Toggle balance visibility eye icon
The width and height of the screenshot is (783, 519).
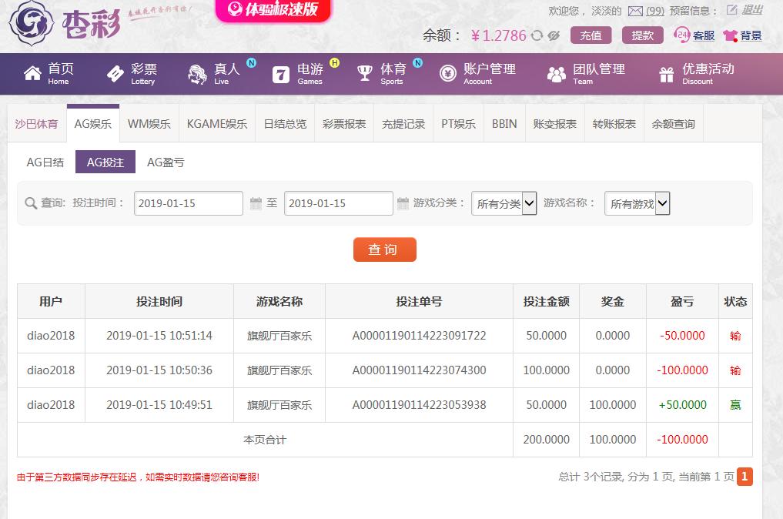(x=554, y=35)
